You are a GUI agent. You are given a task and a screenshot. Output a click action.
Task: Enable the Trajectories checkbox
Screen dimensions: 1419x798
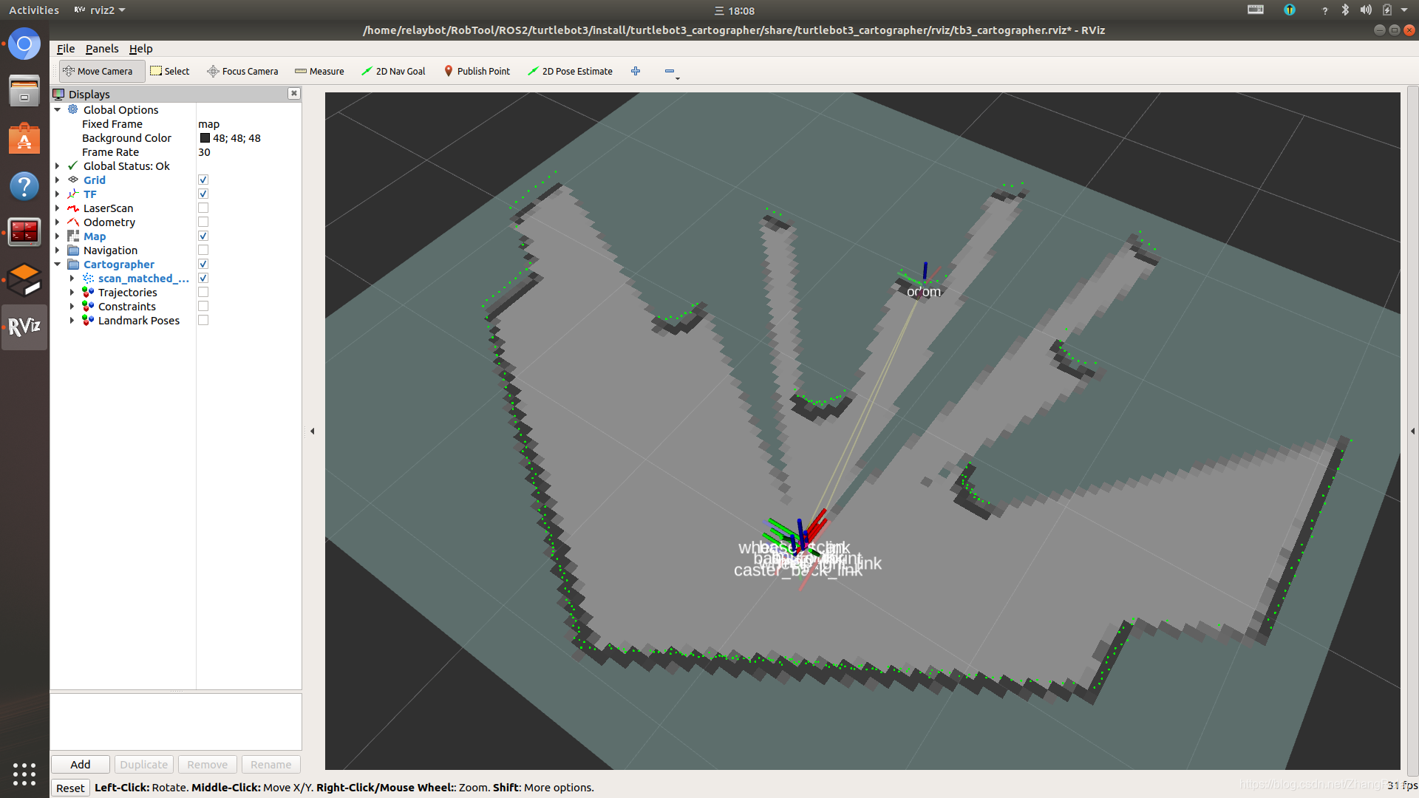[x=203, y=293]
